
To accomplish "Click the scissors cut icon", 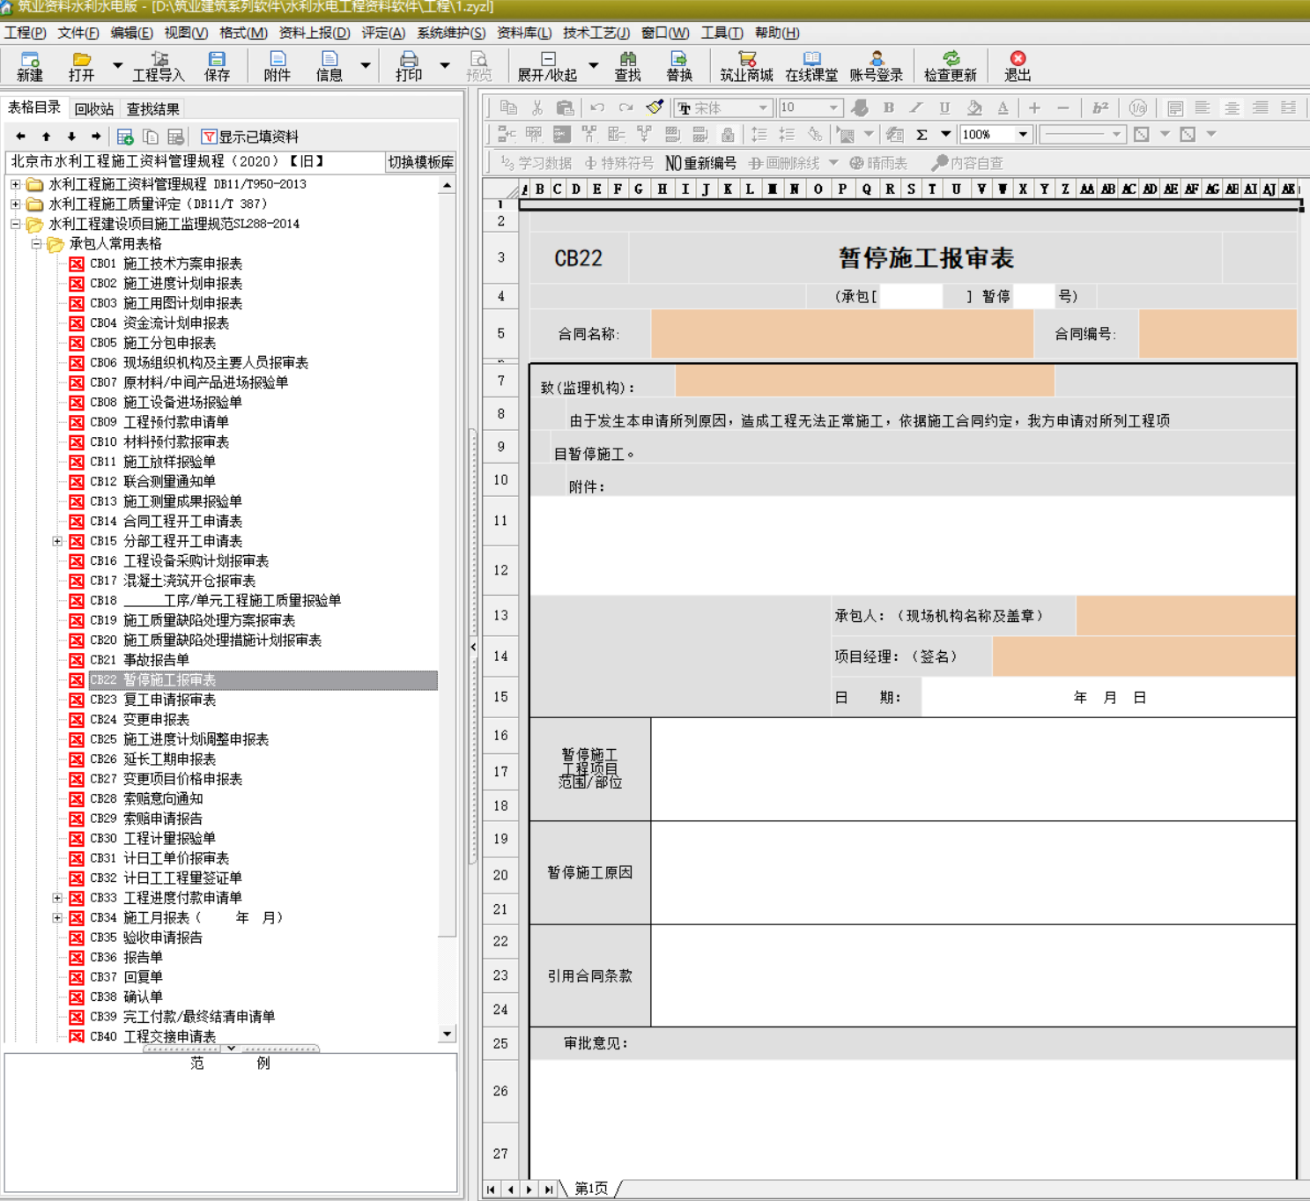I will 537,107.
